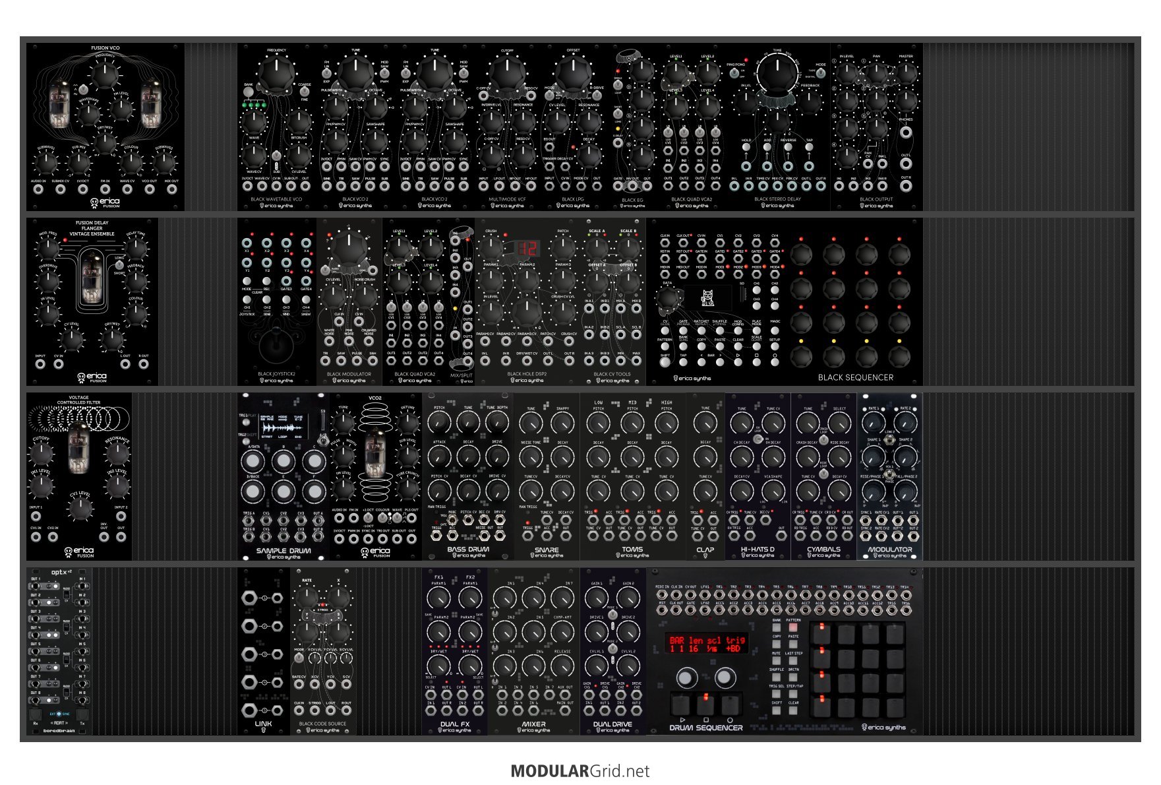Flip the AUDIO/LFO switch on Black Modulator
Screen dimensions: 1161x785
[x=324, y=270]
